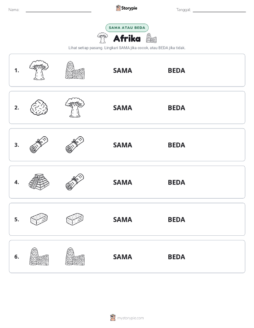
Task: Click the stepped pyramid picture in row 4
Action: pyautogui.click(x=39, y=182)
